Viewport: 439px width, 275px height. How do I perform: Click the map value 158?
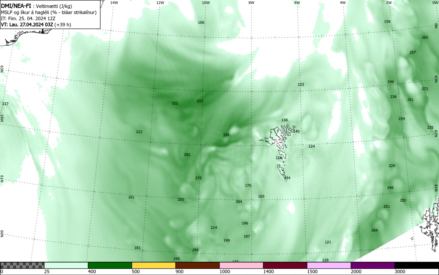pyautogui.click(x=387, y=22)
